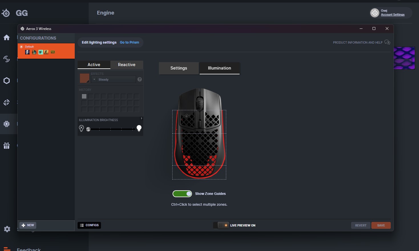This screenshot has height=251, width=419.
Task: Open Account Settings link
Action: click(393, 15)
